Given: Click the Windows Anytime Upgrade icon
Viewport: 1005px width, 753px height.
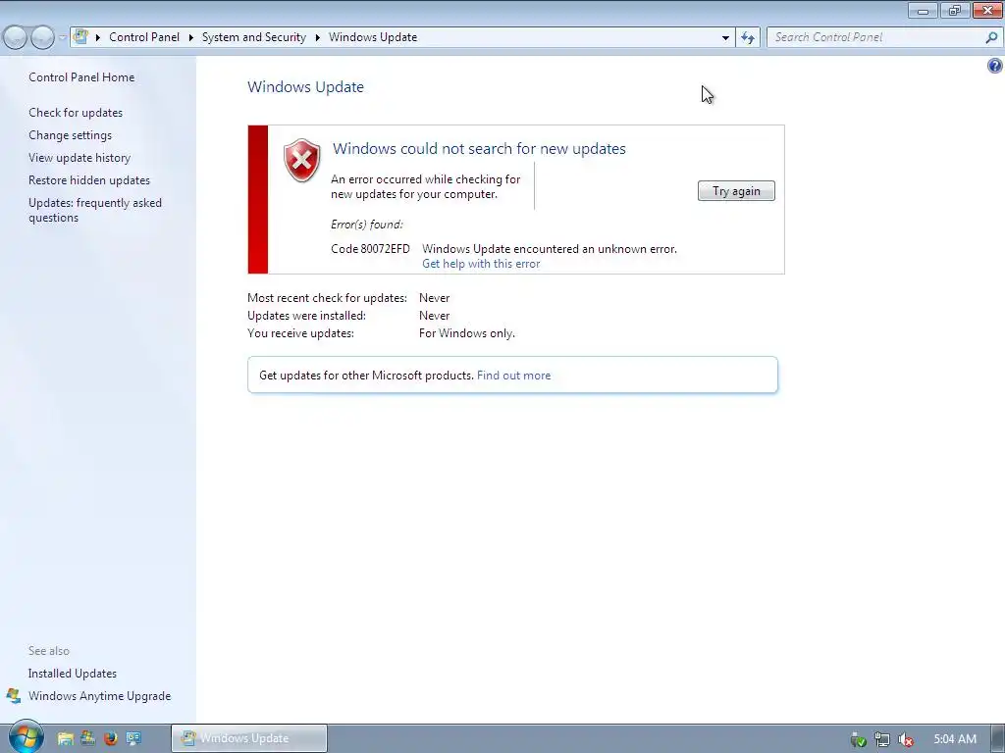Looking at the screenshot, I should pos(14,695).
